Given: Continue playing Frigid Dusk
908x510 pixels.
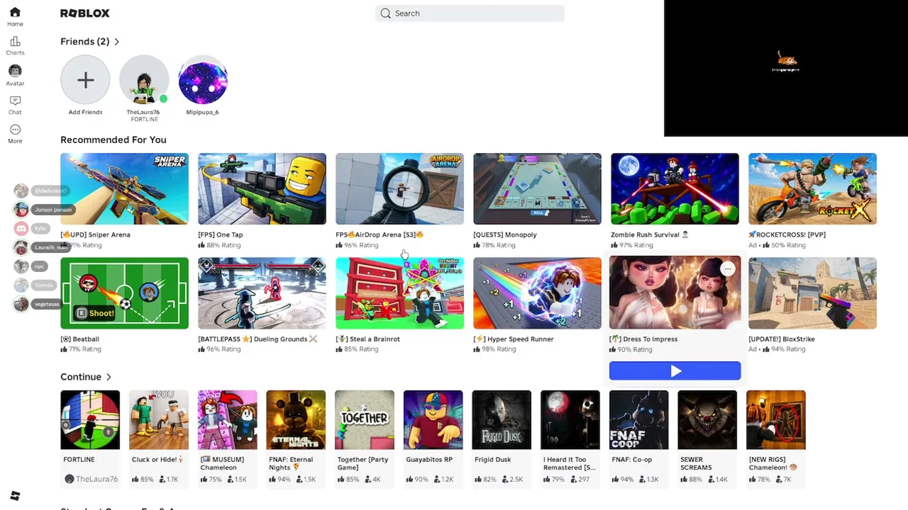Looking at the screenshot, I should coord(502,420).
